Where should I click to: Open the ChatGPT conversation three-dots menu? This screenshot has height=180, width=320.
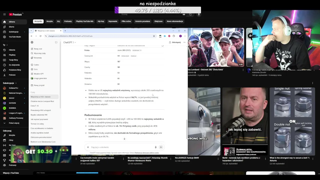click(184, 42)
